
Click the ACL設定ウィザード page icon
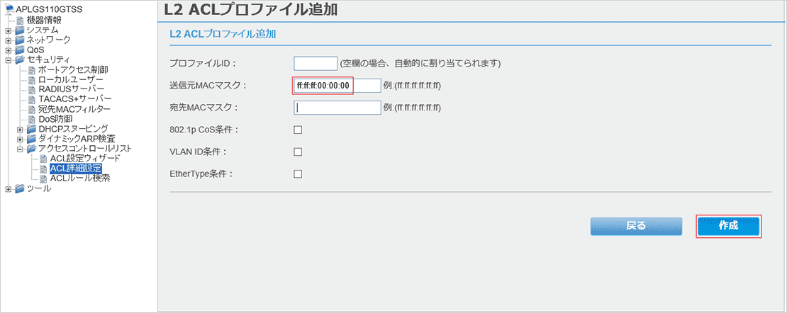click(x=44, y=159)
